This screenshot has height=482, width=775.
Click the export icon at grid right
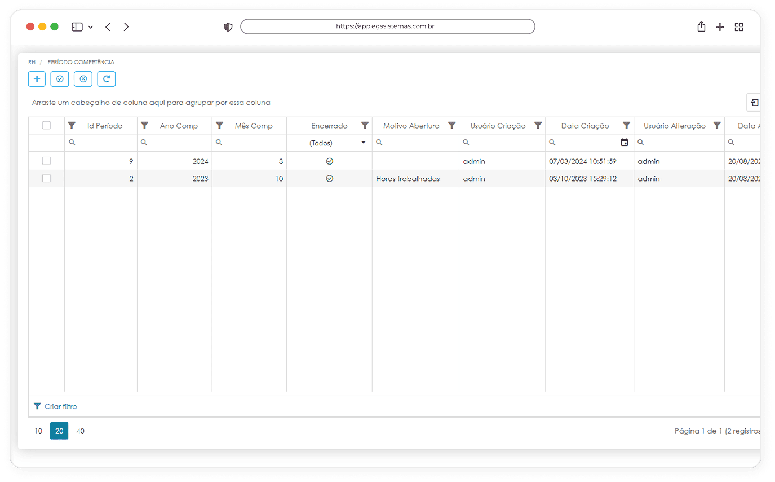click(x=754, y=103)
